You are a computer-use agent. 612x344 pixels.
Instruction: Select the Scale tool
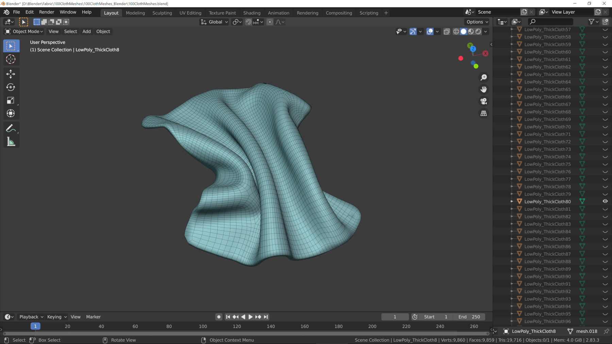click(x=11, y=101)
